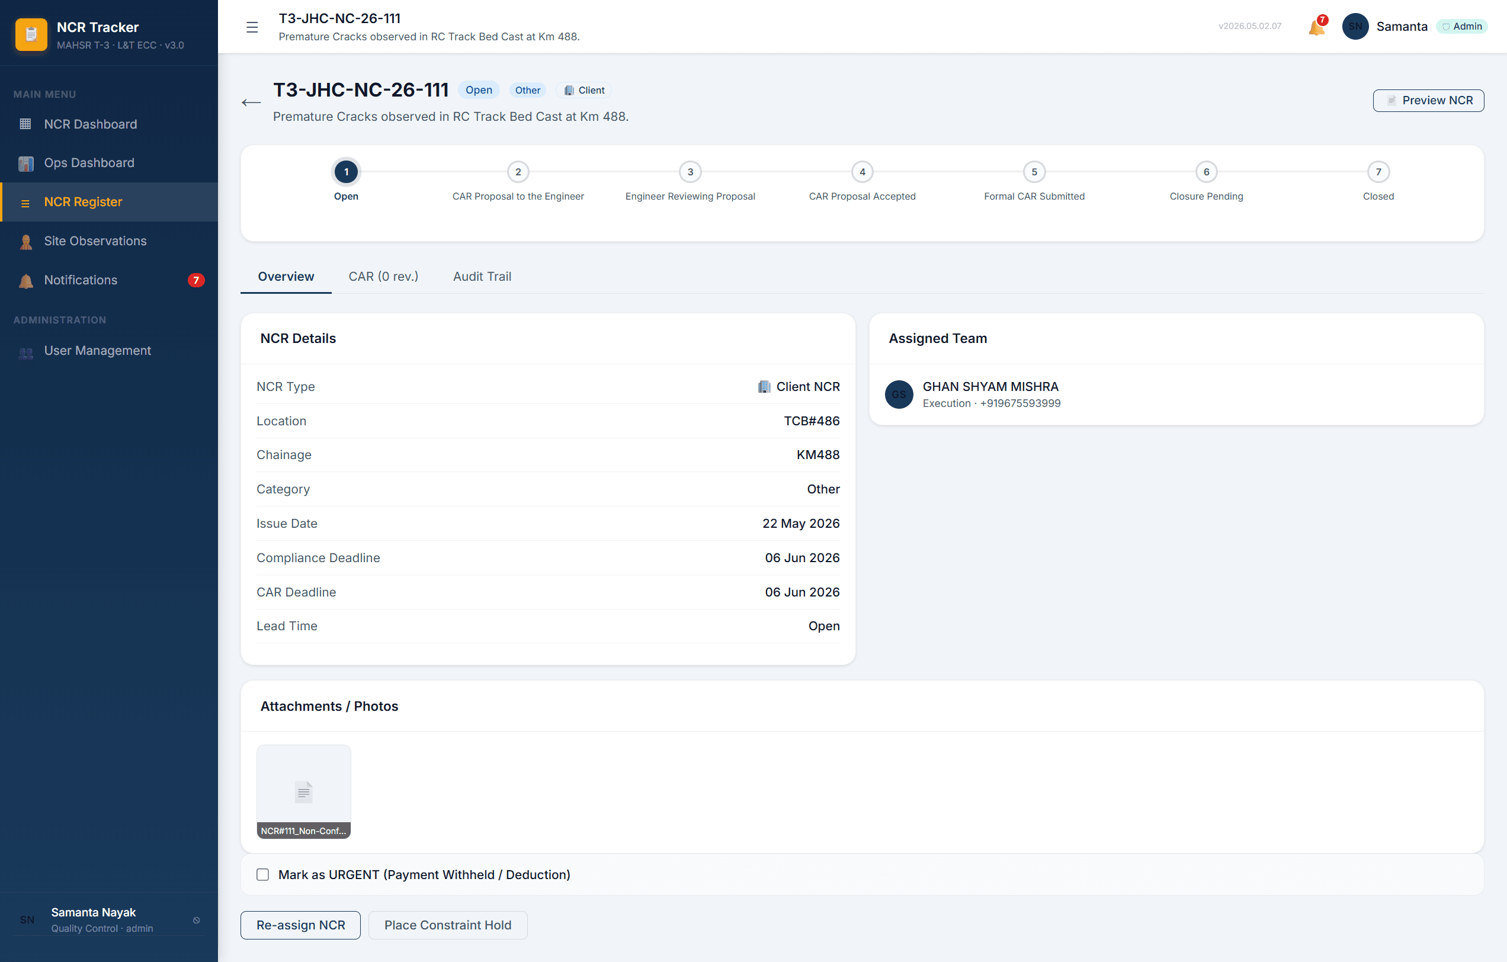
Task: Select step 5 Formal CAR Submitted
Action: 1034,172
